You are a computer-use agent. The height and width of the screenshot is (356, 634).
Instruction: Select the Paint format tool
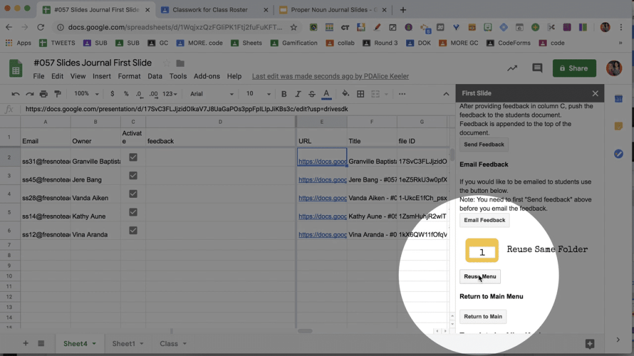(x=58, y=94)
